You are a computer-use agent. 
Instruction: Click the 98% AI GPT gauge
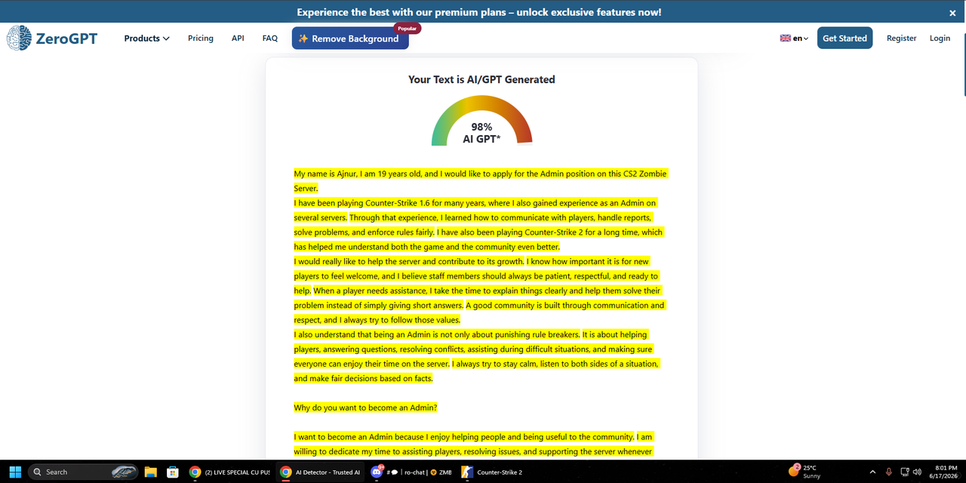click(x=481, y=121)
